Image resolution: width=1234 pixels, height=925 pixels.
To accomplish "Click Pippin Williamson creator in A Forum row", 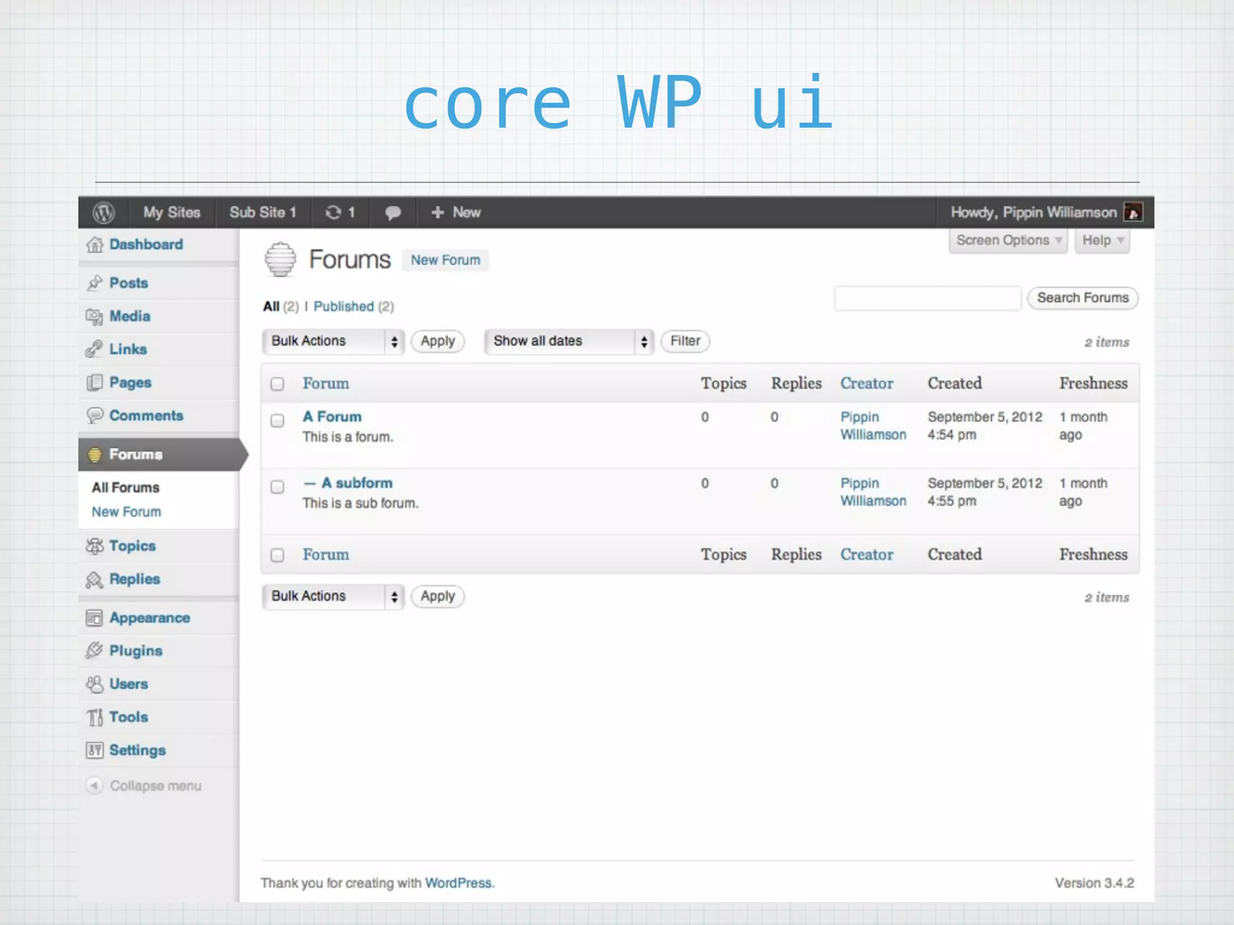I will [874, 426].
